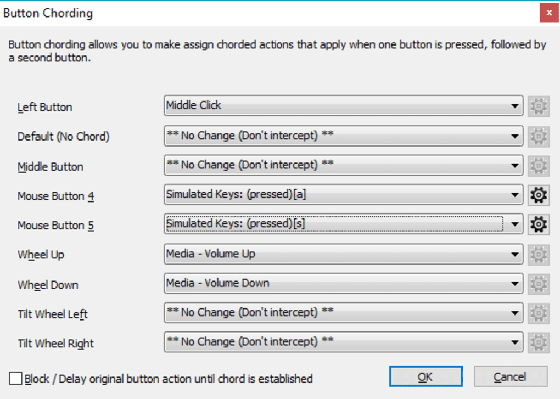Click the gear icon beside Default (No Chord)
This screenshot has width=560, height=399.
point(538,136)
